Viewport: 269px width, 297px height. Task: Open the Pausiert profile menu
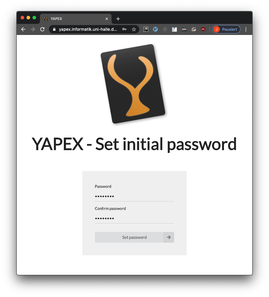pyautogui.click(x=226, y=29)
